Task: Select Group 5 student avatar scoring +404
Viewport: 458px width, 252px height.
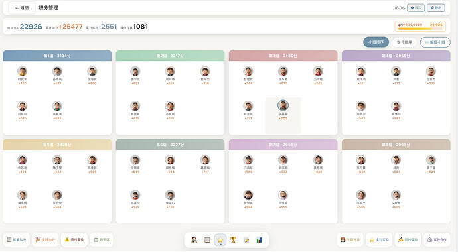Action: [22, 160]
